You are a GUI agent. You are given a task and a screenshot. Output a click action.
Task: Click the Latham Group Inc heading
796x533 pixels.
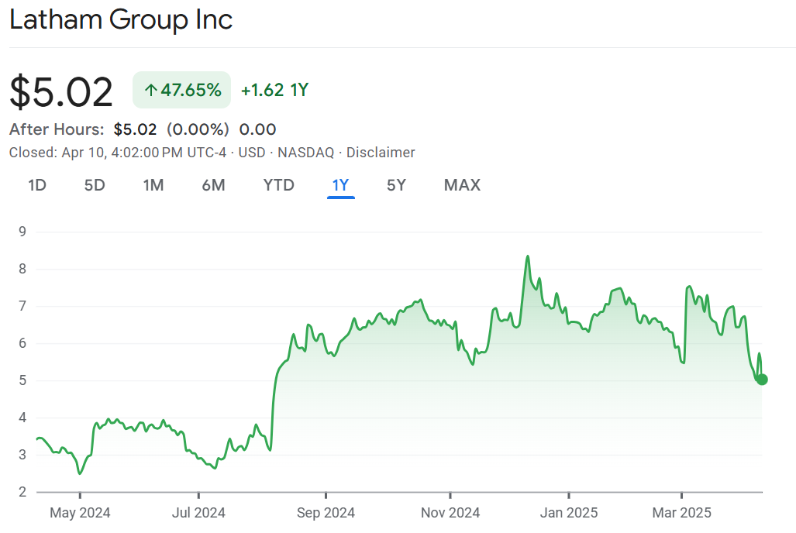[x=121, y=20]
